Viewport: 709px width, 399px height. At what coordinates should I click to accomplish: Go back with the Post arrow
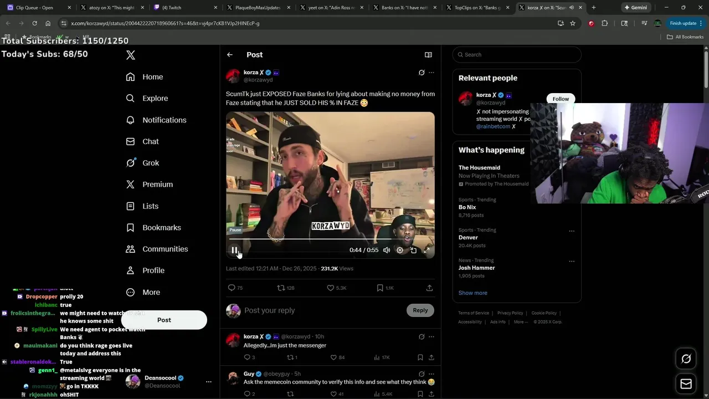pos(230,55)
